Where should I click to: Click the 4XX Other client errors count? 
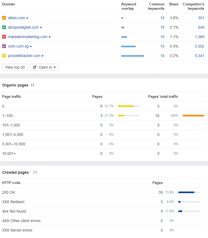click(x=162, y=221)
